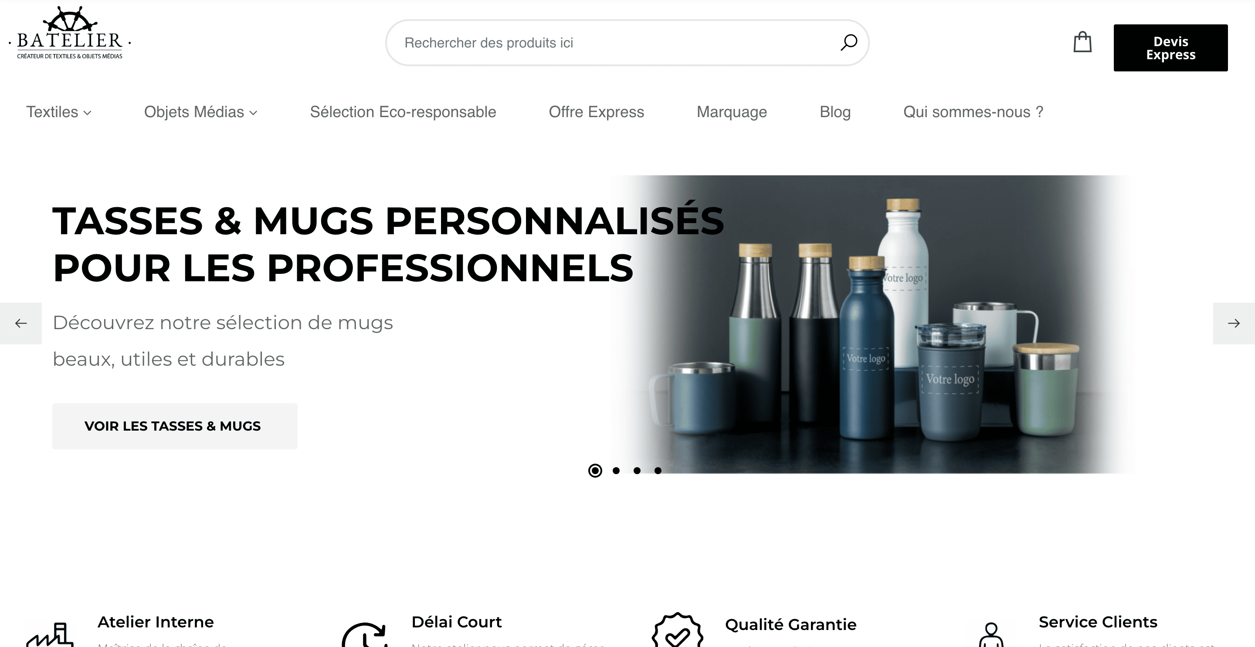The height and width of the screenshot is (647, 1255).
Task: Click the Service Clients person icon
Action: point(991,634)
